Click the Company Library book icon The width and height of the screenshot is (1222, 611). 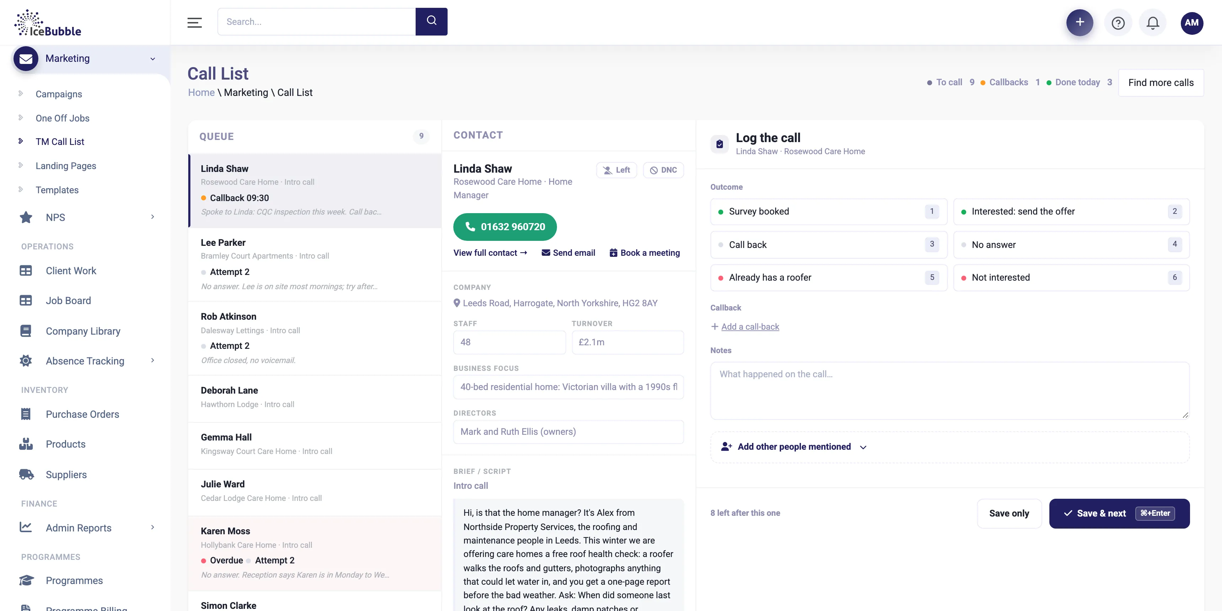coord(26,331)
